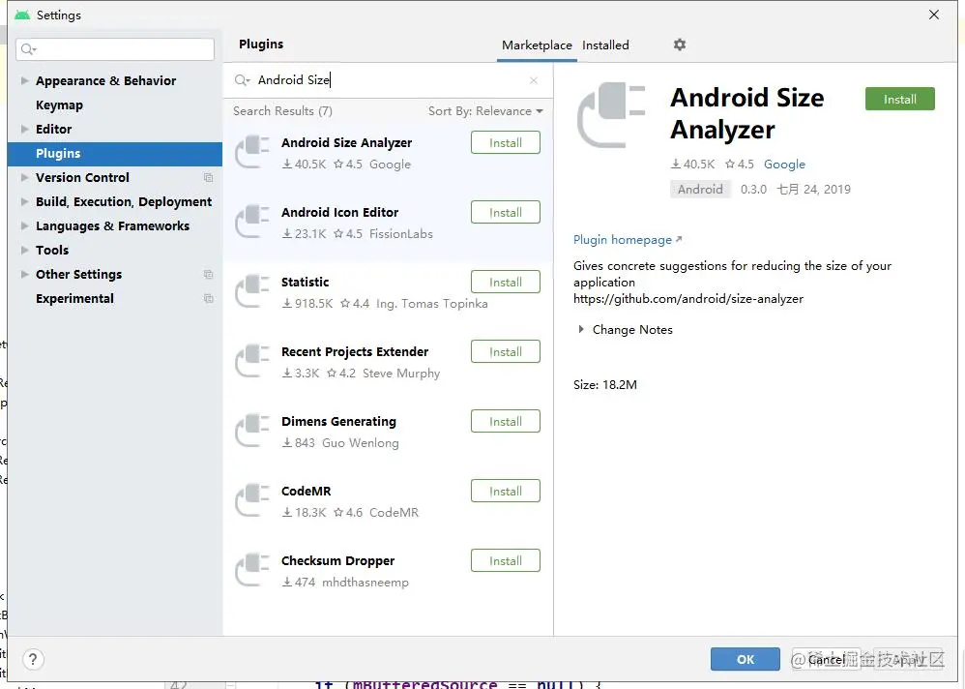965x689 pixels.
Task: Click Android Size Analyzer plugin icon in list
Action: [252, 152]
